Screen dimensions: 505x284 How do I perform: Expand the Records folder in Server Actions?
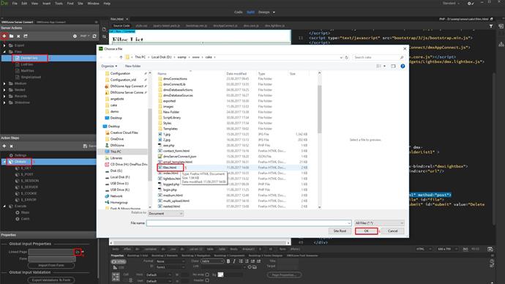(4, 97)
